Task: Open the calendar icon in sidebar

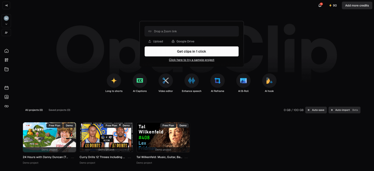Action: click(x=6, y=88)
